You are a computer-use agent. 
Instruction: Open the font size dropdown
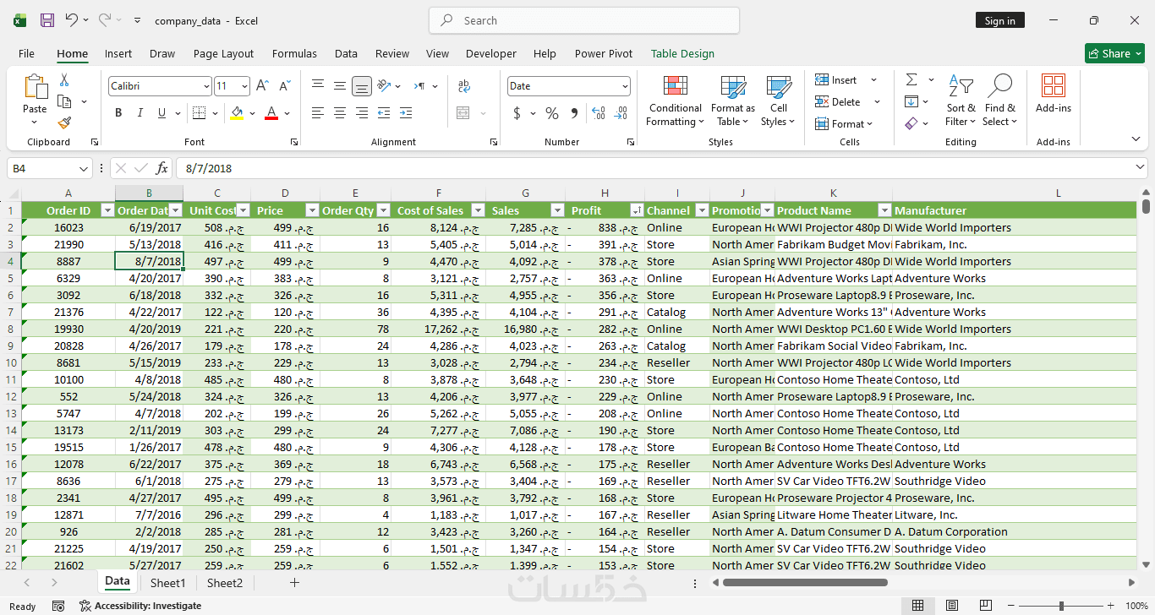(245, 86)
